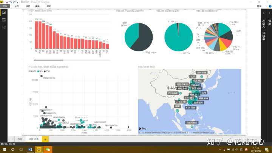Open the 帮助 ribbon tab
The image size is (272, 153).
coord(49,6)
